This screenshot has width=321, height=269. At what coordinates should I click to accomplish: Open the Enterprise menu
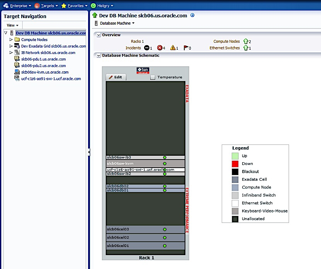18,6
